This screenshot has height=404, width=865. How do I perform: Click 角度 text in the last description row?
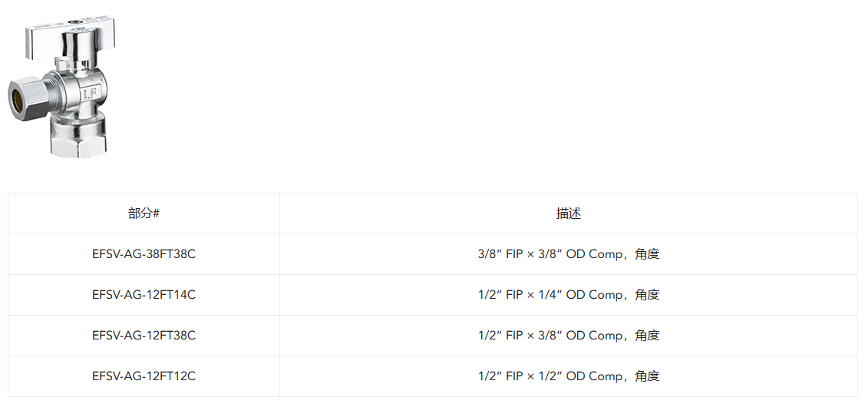pyautogui.click(x=647, y=376)
